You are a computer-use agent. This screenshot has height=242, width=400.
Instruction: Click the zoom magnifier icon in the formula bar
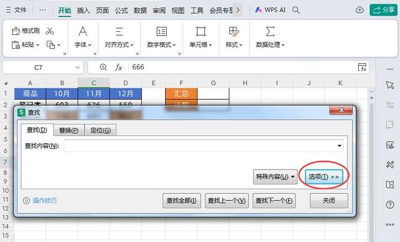pos(103,67)
